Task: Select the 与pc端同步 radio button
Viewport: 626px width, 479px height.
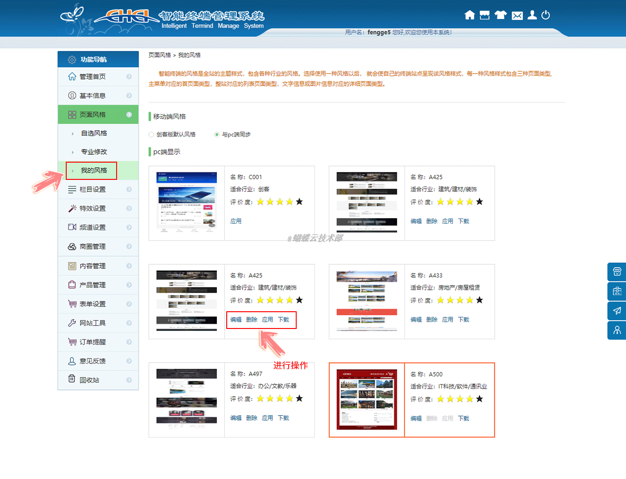Action: (x=217, y=135)
